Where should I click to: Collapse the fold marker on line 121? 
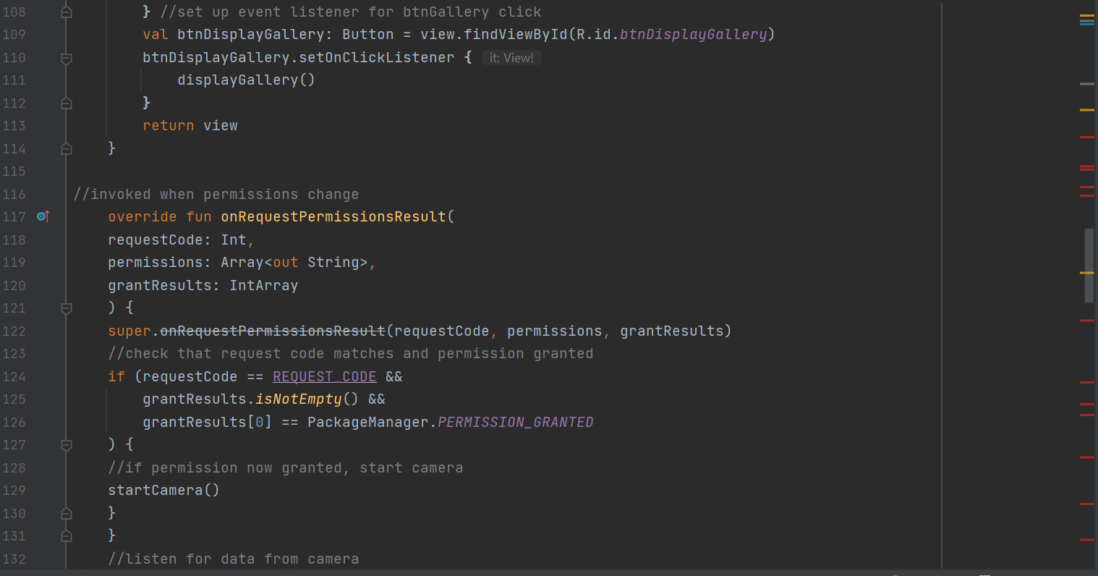click(66, 308)
